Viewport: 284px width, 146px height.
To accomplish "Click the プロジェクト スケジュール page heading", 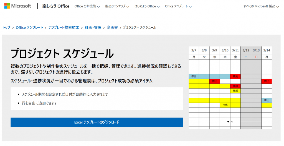I will click(62, 53).
